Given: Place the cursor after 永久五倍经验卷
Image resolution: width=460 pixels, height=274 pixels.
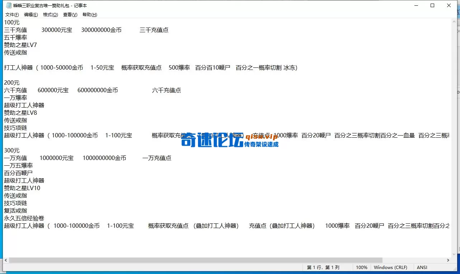Looking at the screenshot, I should 44,218.
